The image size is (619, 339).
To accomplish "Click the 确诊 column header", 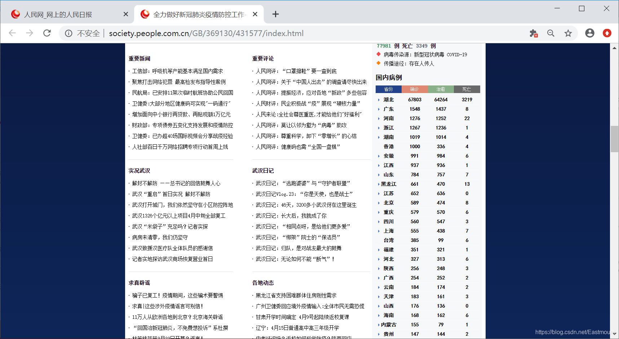I will click(x=415, y=89).
